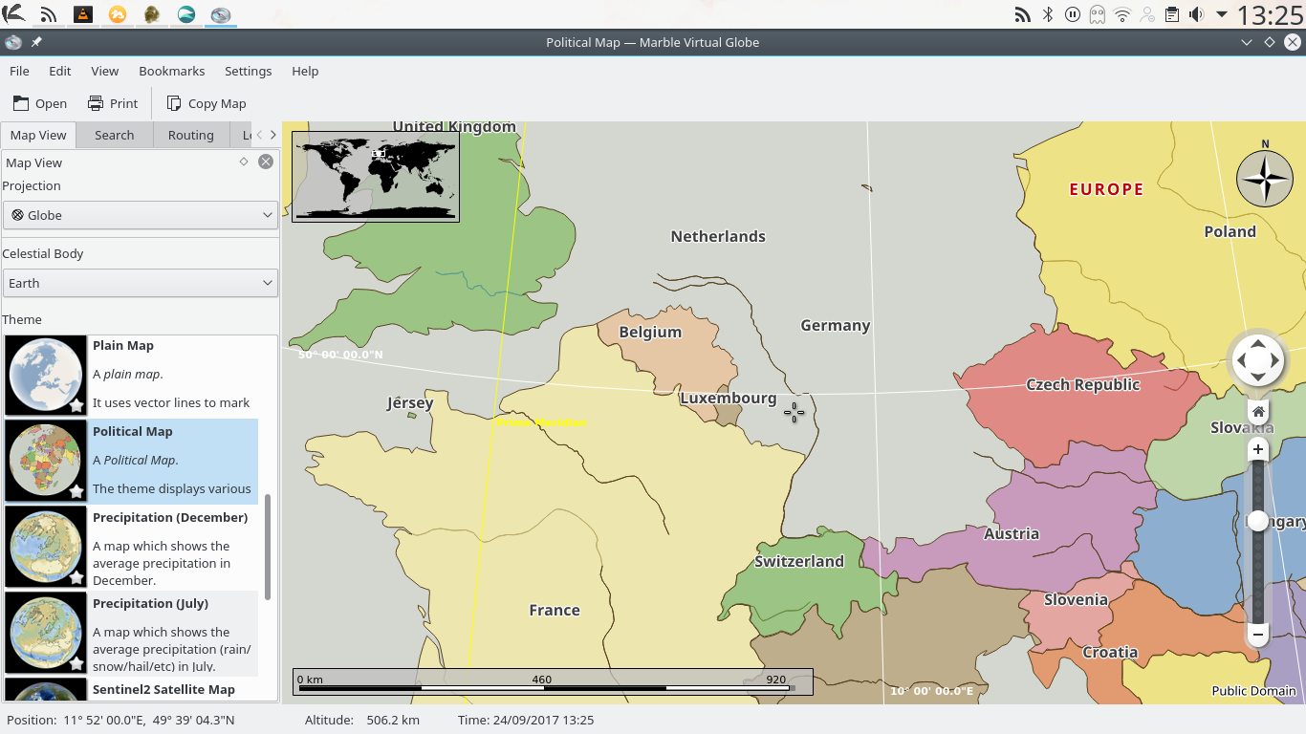Open the Bookmarks menu
This screenshot has width=1306, height=734.
click(172, 71)
